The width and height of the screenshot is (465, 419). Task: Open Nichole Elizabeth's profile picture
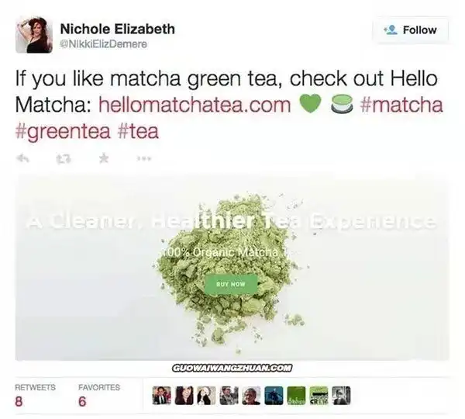coord(34,35)
